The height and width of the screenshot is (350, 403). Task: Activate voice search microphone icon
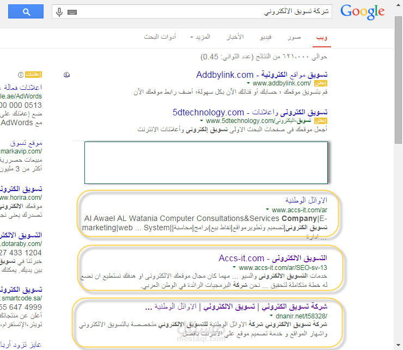(x=59, y=12)
